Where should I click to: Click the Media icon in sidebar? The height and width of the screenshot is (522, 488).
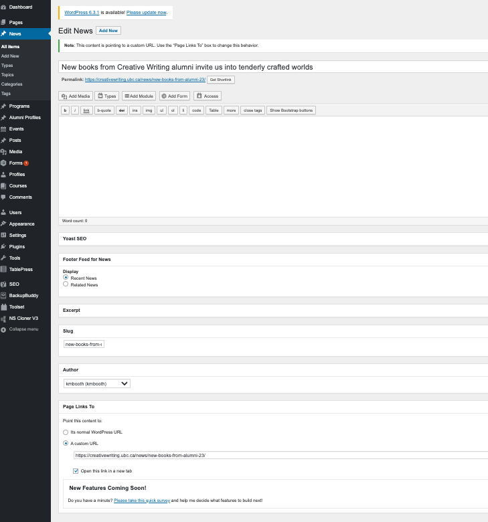point(4,152)
